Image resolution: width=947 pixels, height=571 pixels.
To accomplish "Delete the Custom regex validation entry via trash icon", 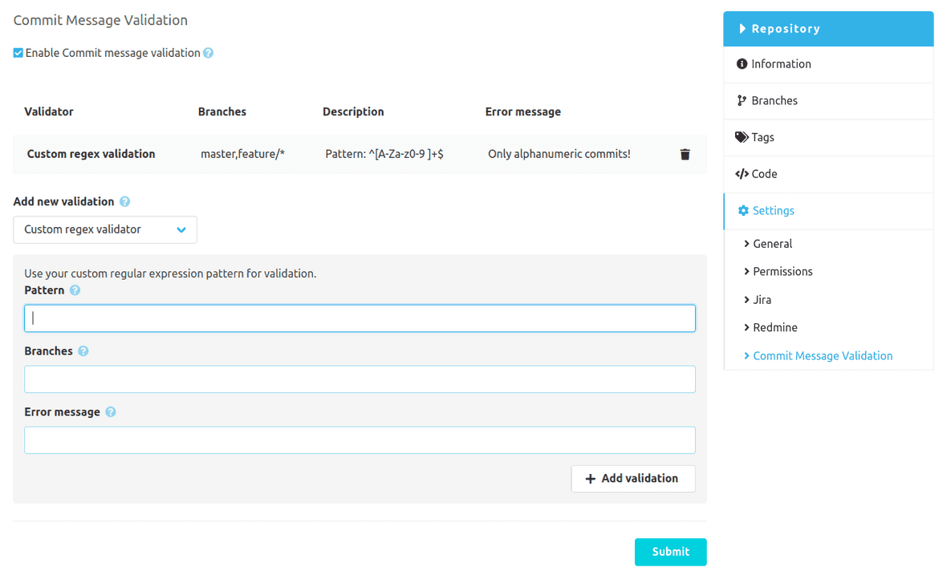I will click(x=685, y=154).
